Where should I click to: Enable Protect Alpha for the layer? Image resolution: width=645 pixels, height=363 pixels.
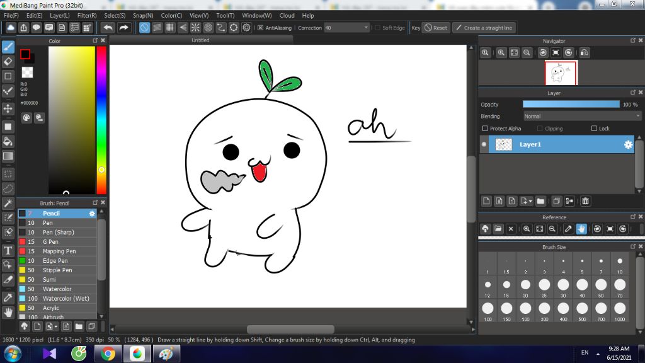(x=485, y=129)
